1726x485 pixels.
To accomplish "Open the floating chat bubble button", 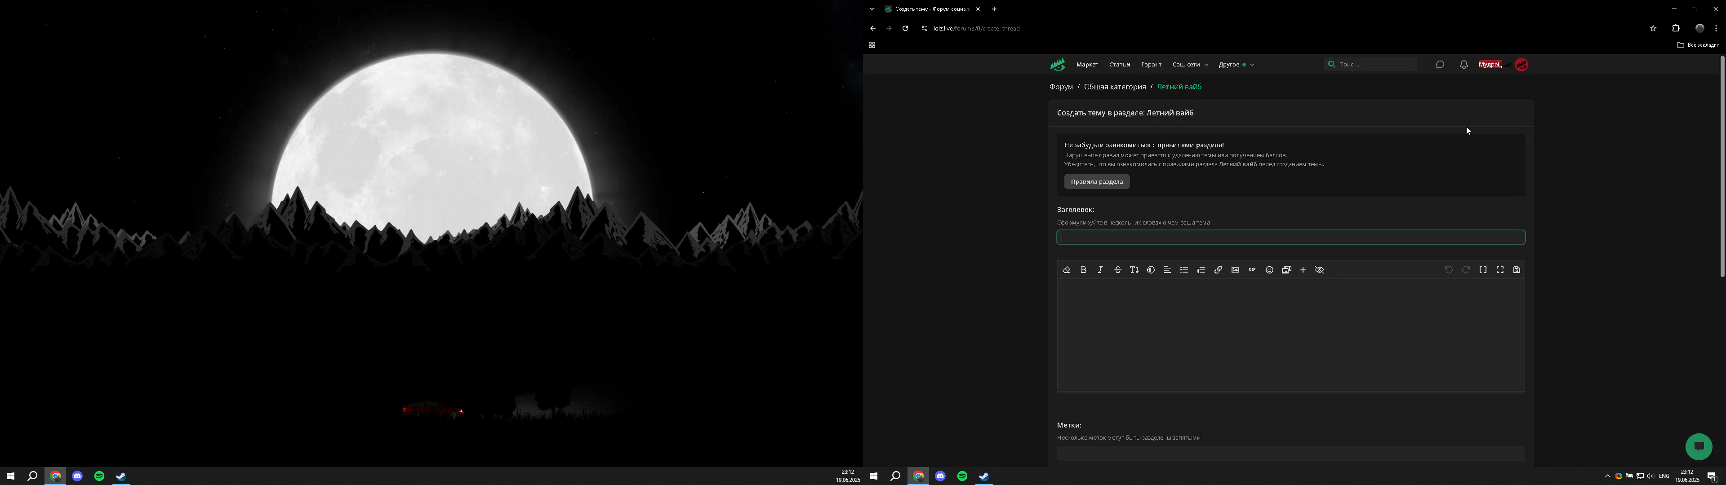I will click(1699, 447).
